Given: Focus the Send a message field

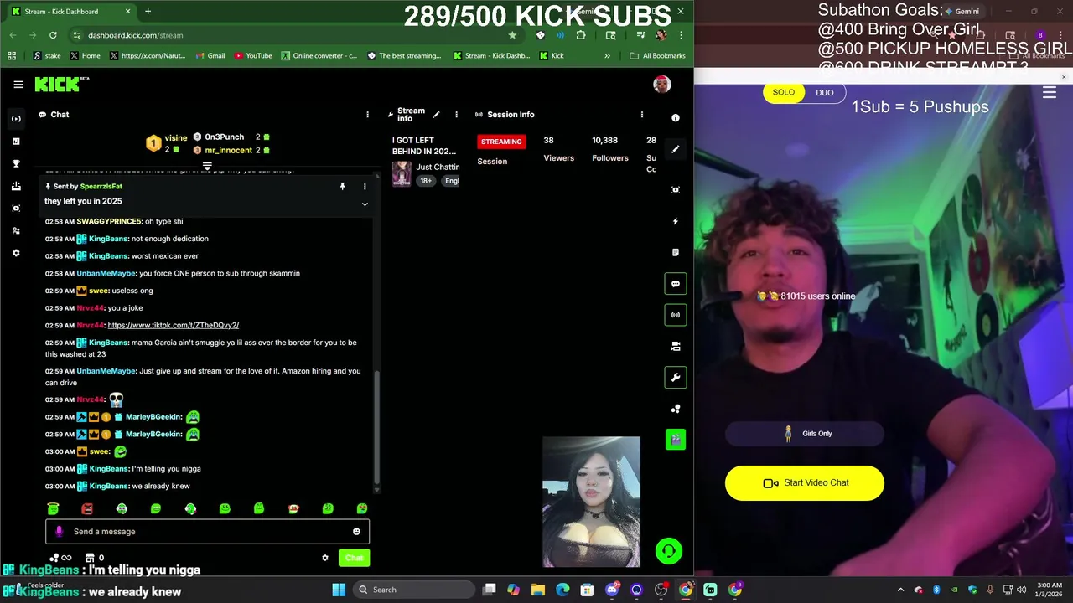Looking at the screenshot, I should pyautogui.click(x=207, y=531).
